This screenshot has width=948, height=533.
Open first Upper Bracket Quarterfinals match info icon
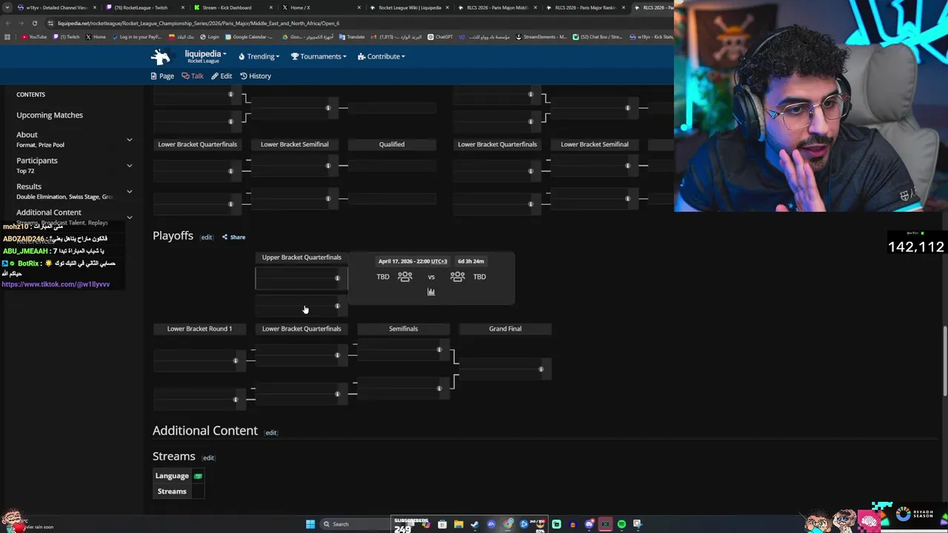337,278
